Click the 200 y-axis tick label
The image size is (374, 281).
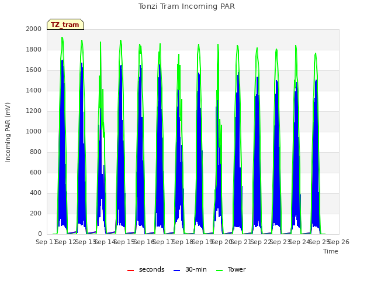[36, 213]
